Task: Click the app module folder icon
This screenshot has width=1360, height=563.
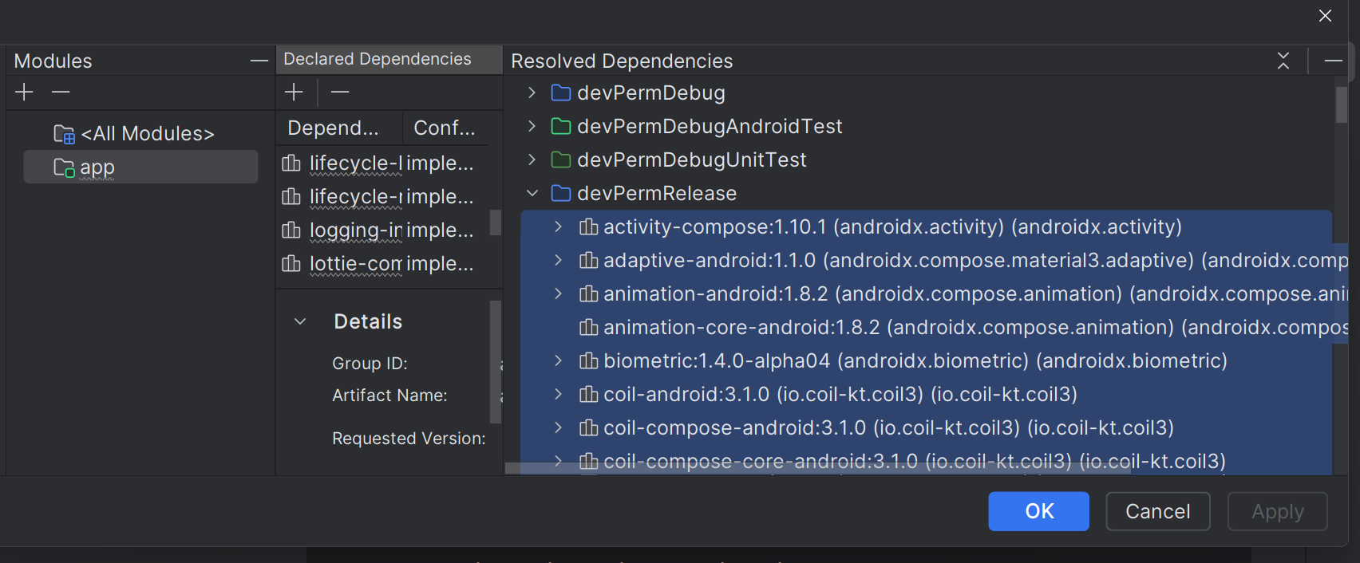Action: pos(64,167)
